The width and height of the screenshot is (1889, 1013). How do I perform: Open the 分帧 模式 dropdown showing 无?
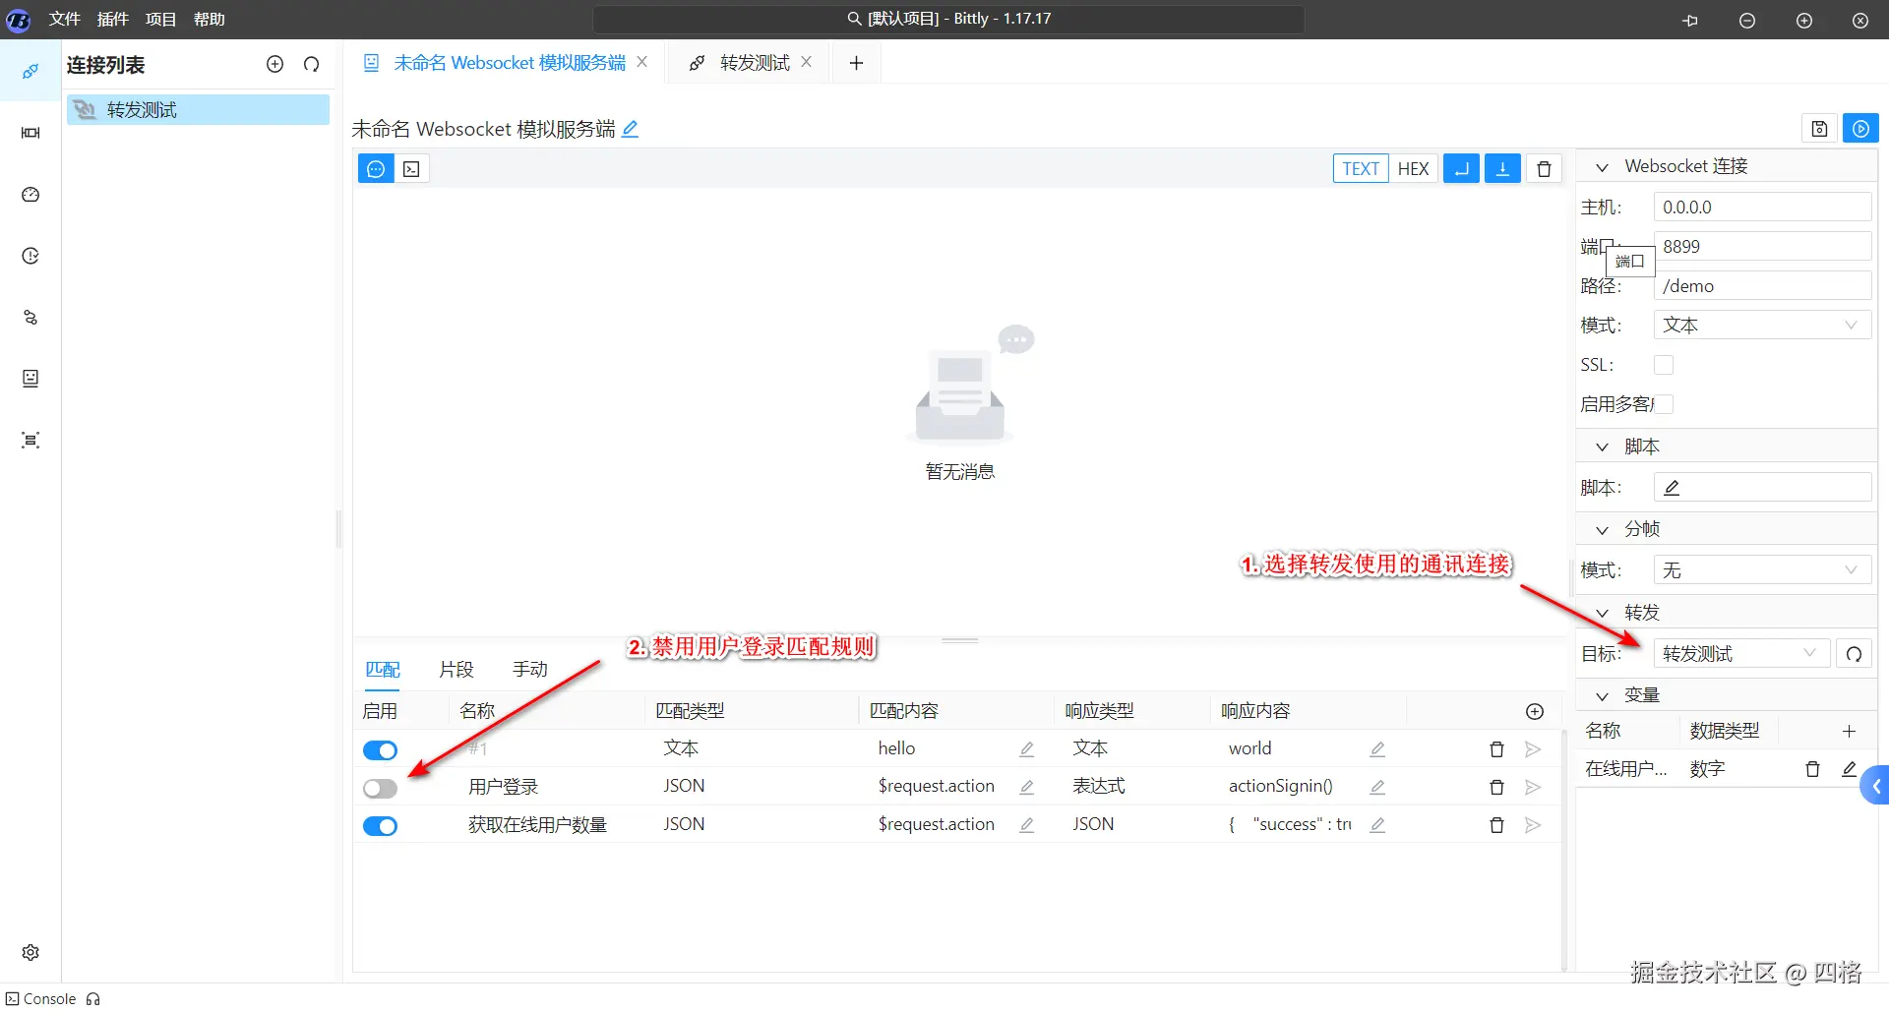coord(1762,570)
